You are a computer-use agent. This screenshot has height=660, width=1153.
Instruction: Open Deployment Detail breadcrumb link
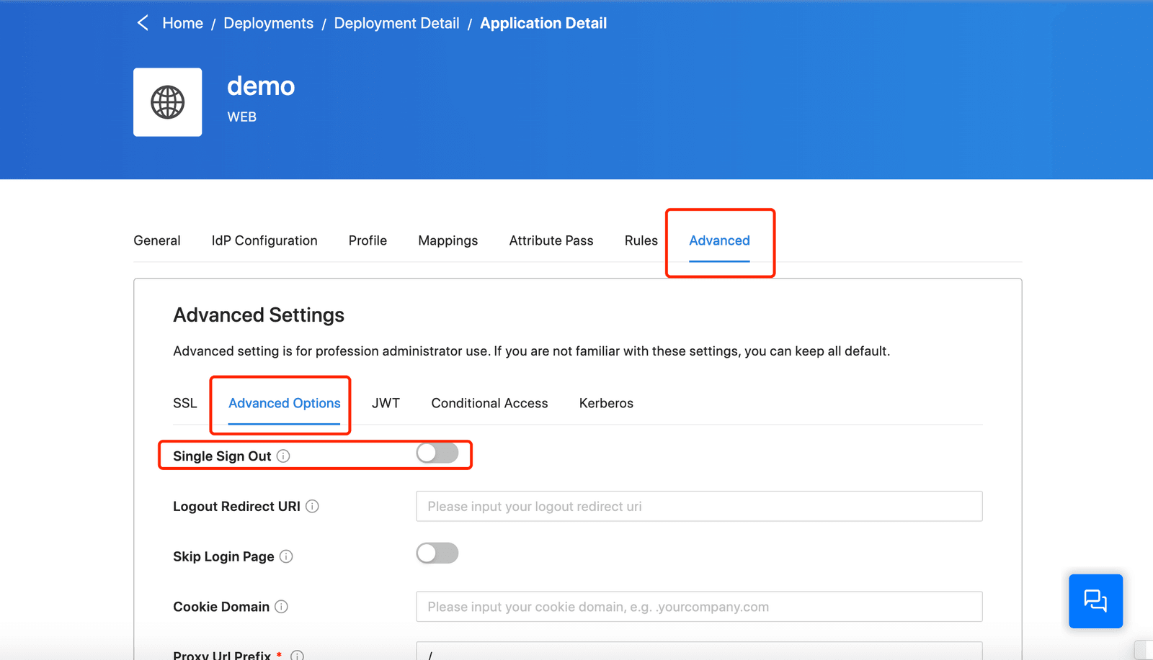click(x=396, y=23)
